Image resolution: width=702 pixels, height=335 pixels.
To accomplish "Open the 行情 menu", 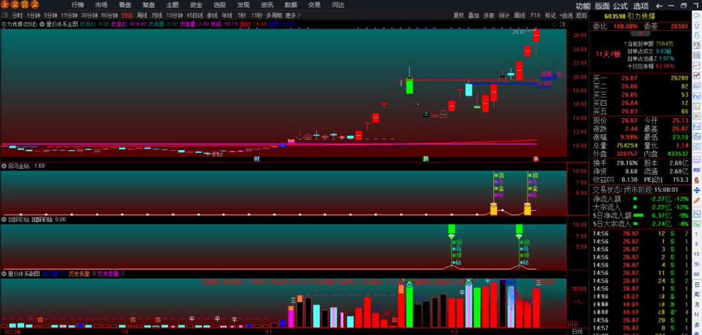I will (x=77, y=5).
